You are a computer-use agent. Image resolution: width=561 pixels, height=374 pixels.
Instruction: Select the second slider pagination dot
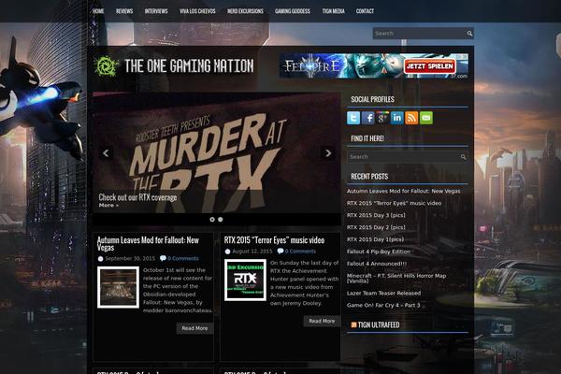[221, 220]
